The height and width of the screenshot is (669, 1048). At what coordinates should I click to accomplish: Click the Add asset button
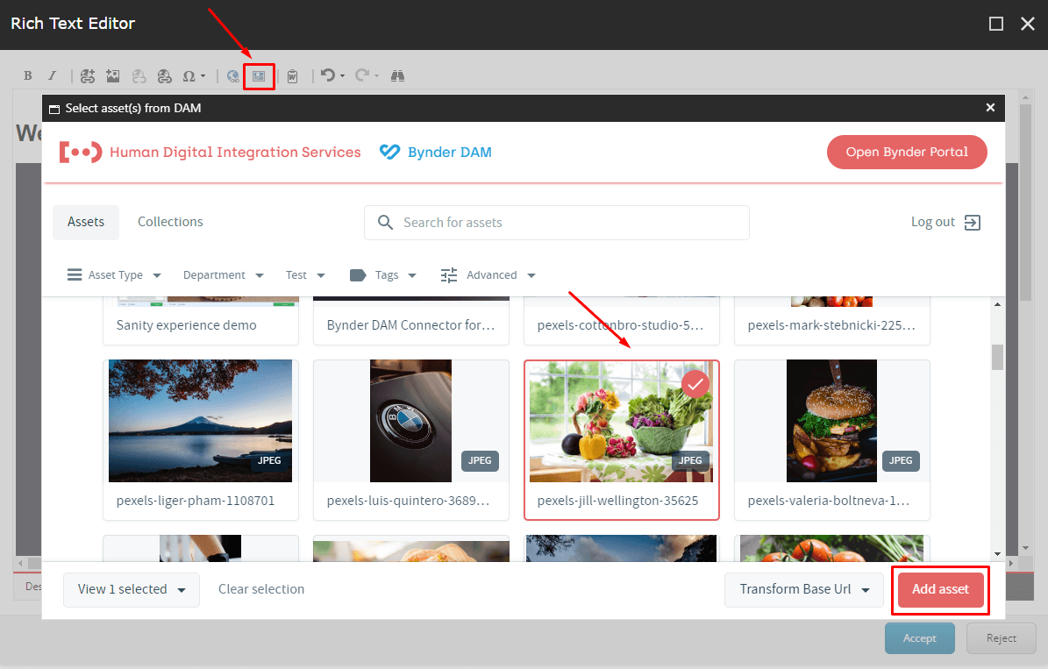pyautogui.click(x=940, y=589)
